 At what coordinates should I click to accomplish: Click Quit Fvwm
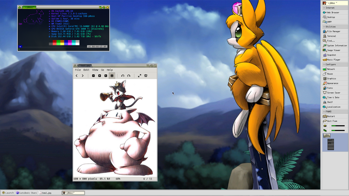(335, 121)
